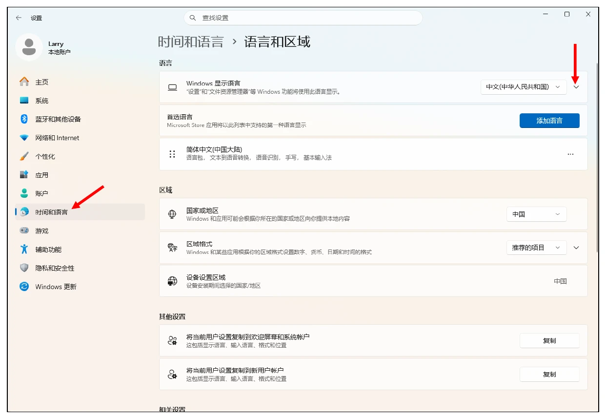Open the 中国 country dropdown
The image size is (606, 419).
click(537, 214)
